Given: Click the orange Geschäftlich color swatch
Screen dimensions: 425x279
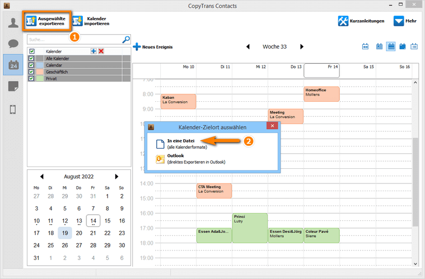Looking at the screenshot, I should (40, 72).
